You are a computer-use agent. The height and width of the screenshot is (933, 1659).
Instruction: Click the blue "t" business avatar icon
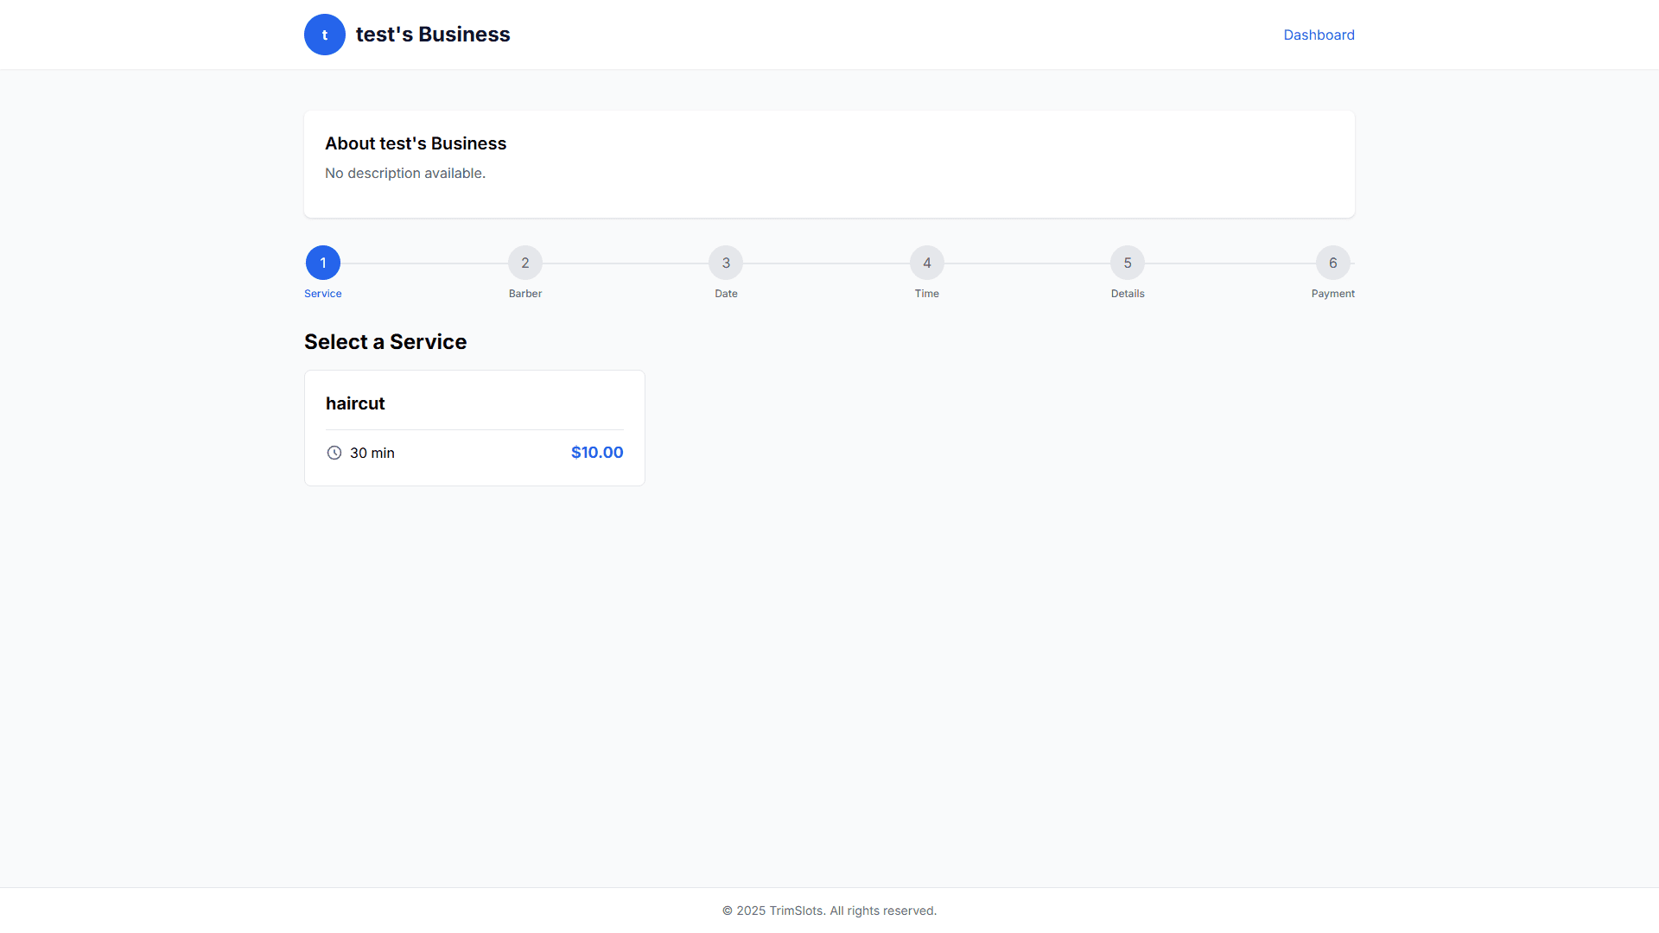coord(325,35)
